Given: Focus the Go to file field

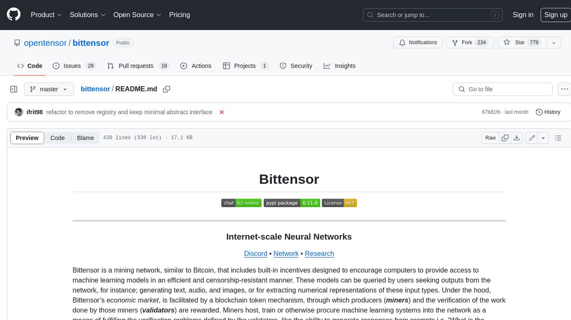Looking at the screenshot, I should [503, 89].
